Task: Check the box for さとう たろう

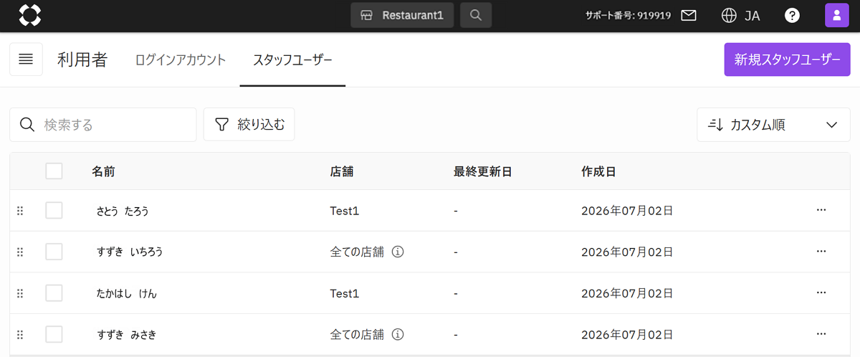Action: coord(54,211)
